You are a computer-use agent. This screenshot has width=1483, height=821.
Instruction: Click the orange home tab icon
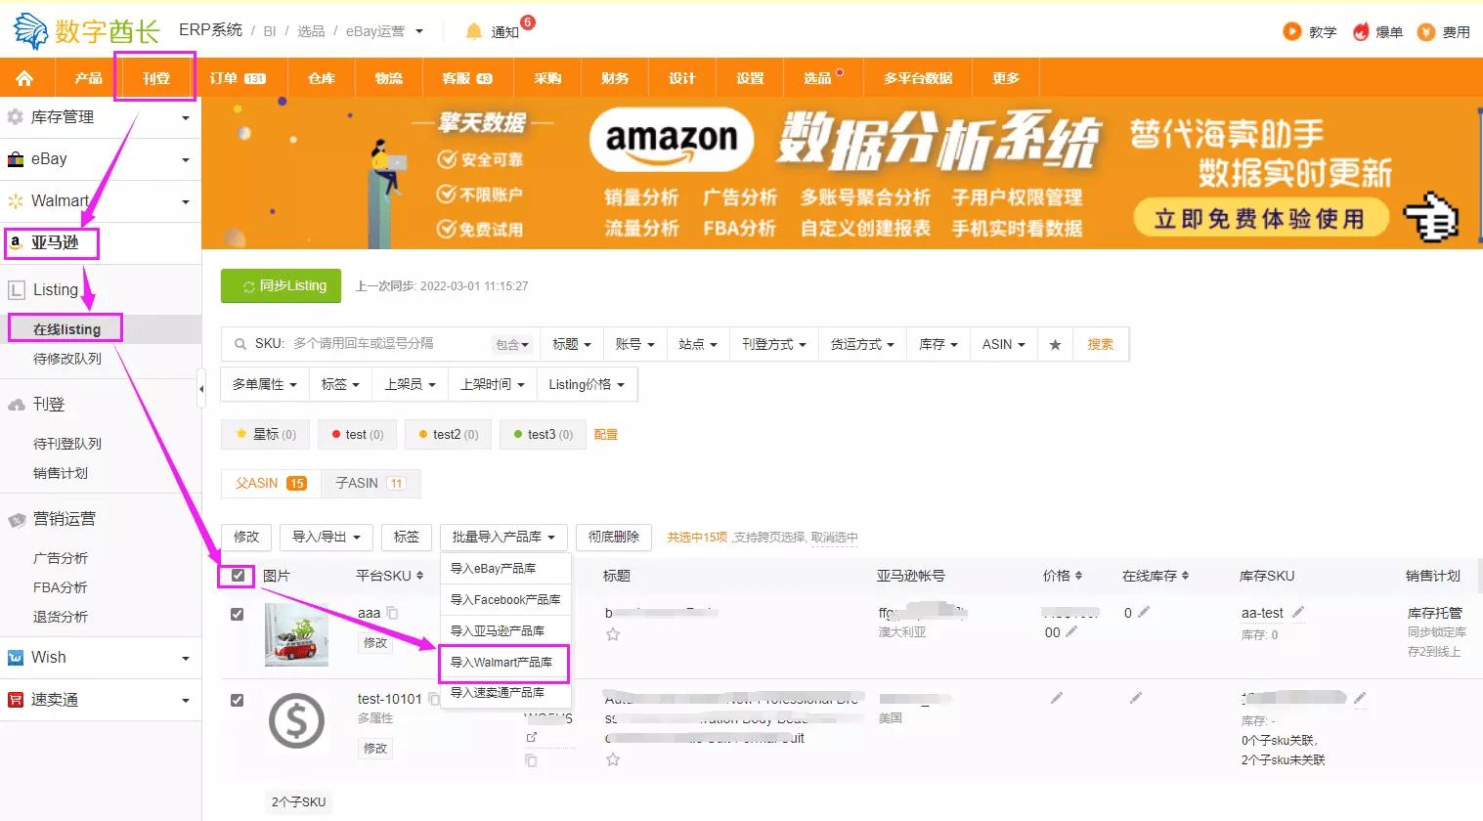(26, 77)
